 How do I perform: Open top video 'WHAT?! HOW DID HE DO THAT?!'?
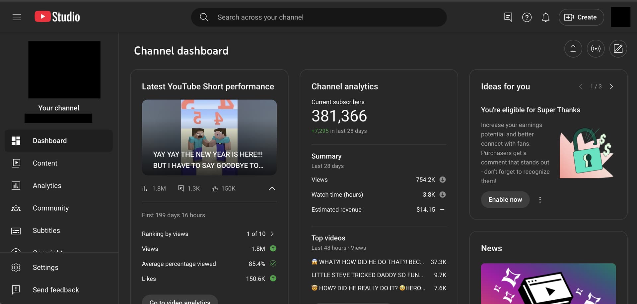(x=368, y=262)
